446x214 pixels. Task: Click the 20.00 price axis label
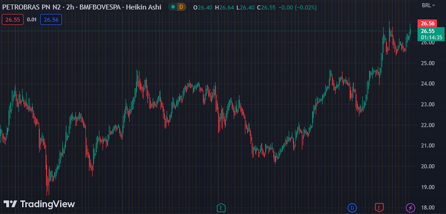tap(427, 166)
